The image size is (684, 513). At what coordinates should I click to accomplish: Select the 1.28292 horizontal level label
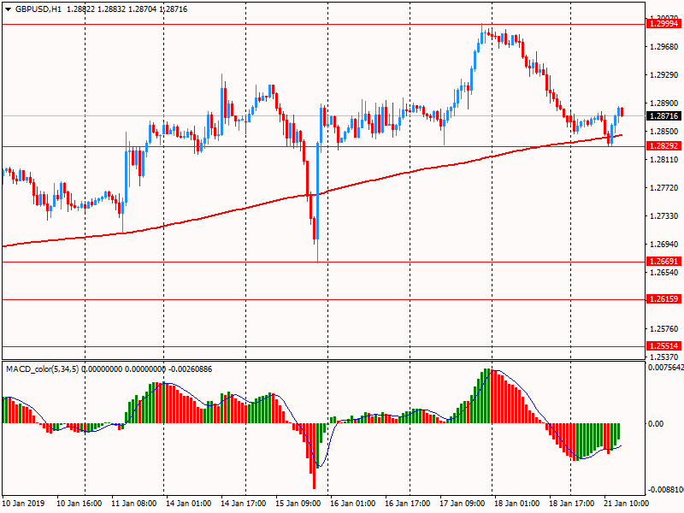point(663,146)
